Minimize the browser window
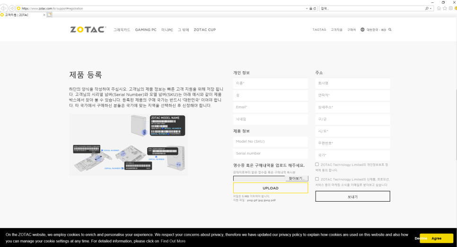457x247 pixels. (x=432, y=2)
